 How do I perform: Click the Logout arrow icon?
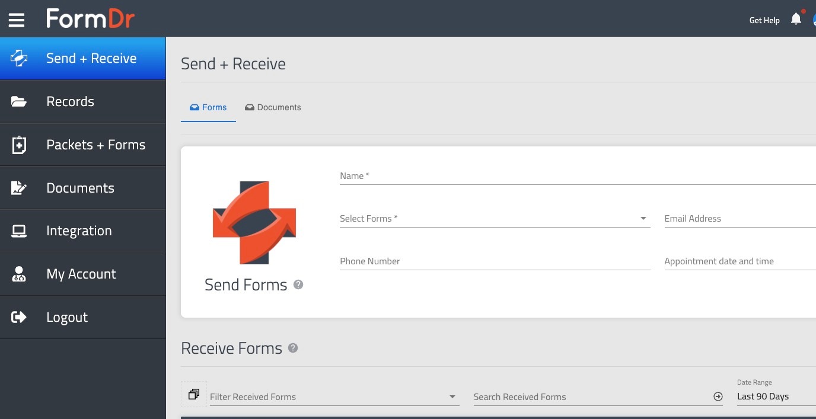click(19, 317)
